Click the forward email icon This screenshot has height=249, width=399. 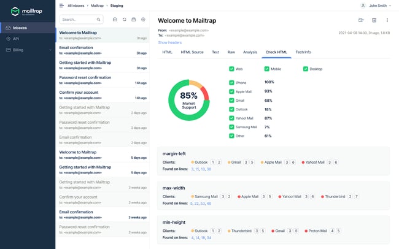(362, 20)
